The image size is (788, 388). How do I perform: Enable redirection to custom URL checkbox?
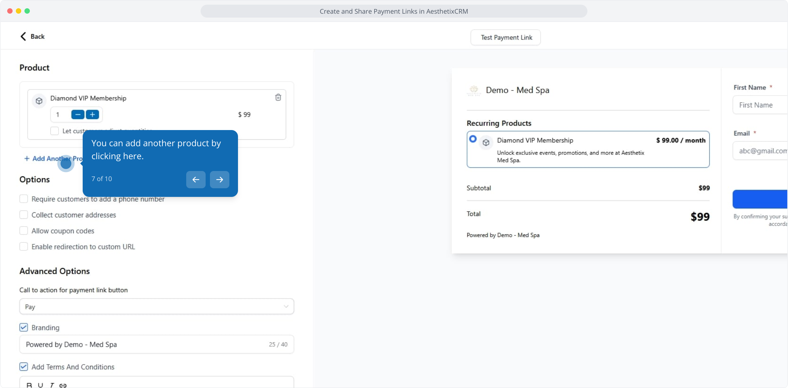24,246
